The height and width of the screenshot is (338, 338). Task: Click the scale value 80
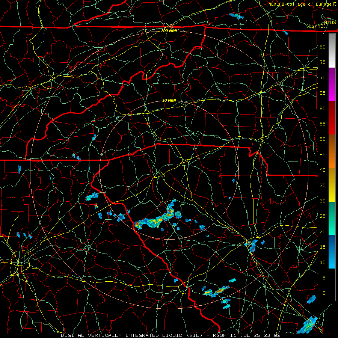click(323, 47)
